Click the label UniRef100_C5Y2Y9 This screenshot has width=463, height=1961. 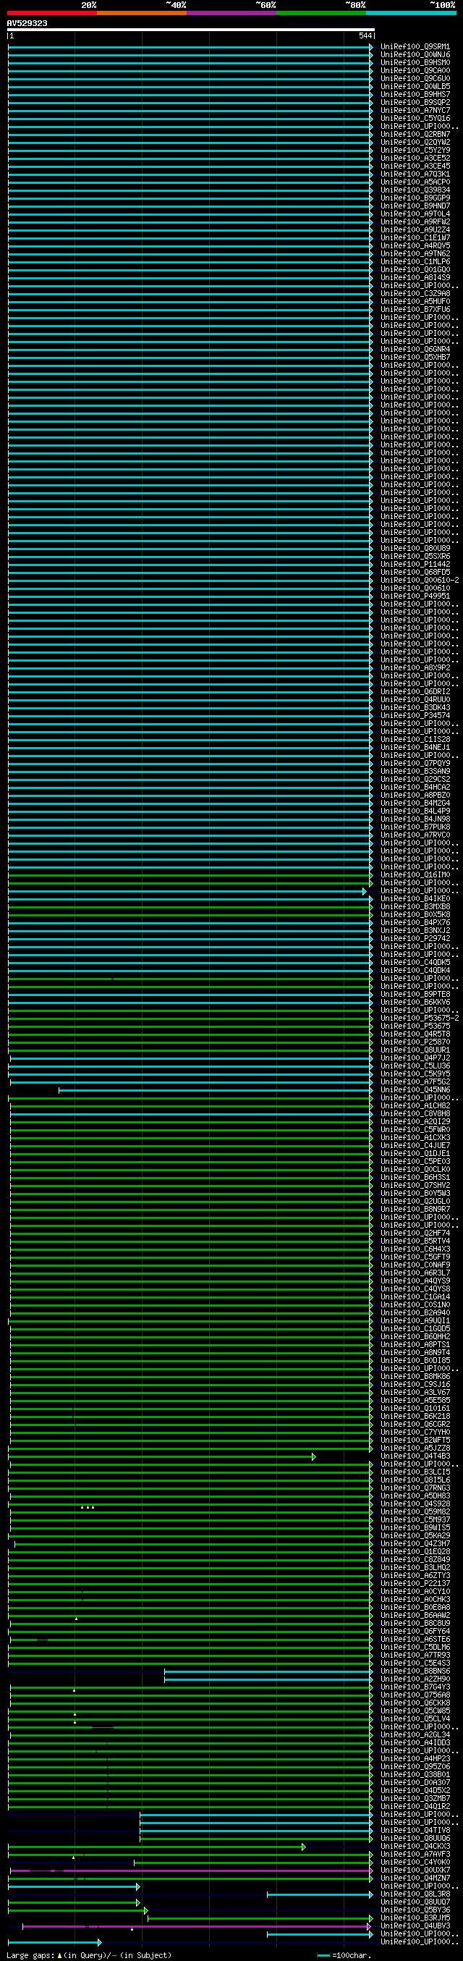(x=415, y=151)
